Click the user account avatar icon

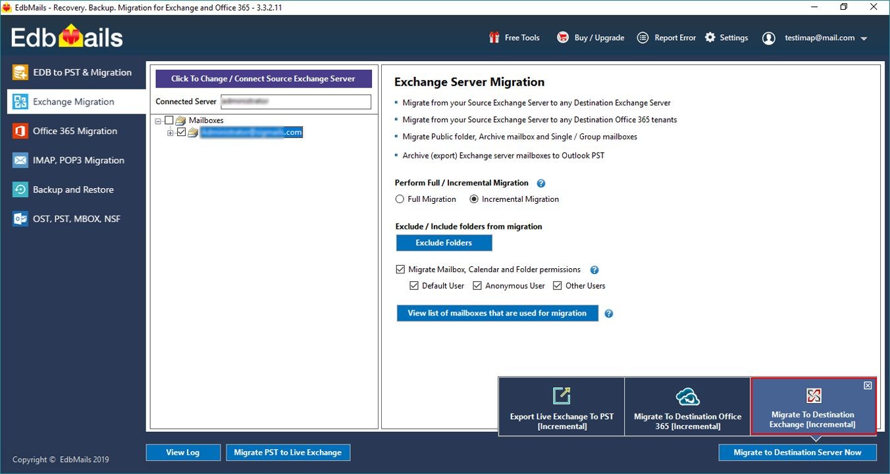tap(768, 38)
